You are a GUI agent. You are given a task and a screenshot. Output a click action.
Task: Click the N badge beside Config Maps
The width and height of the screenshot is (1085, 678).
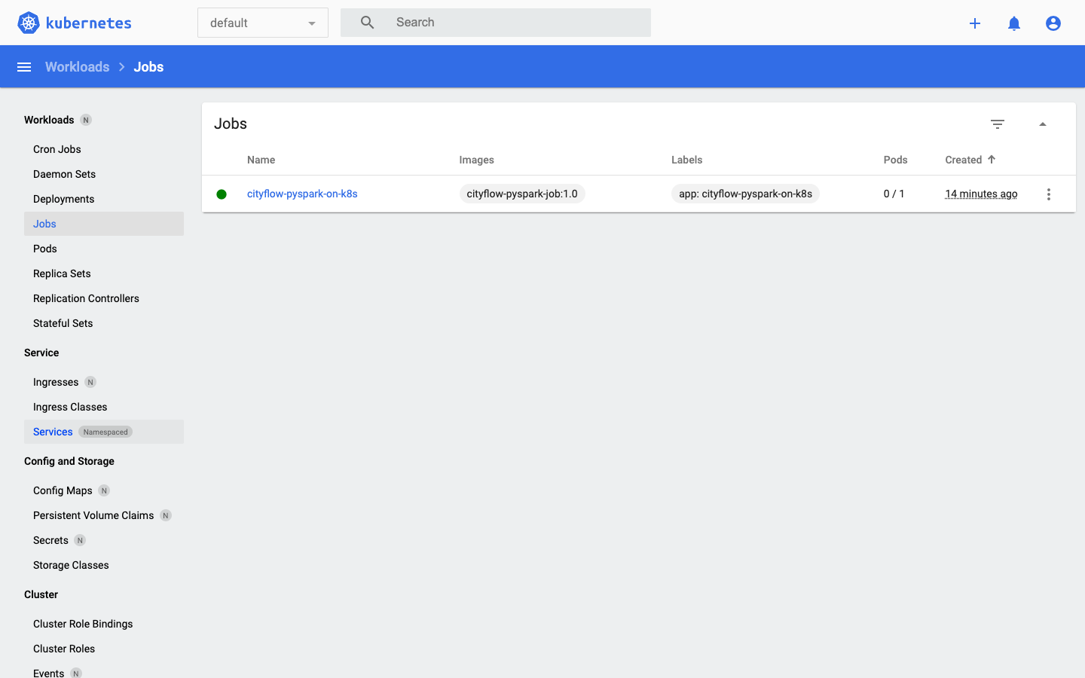click(104, 490)
